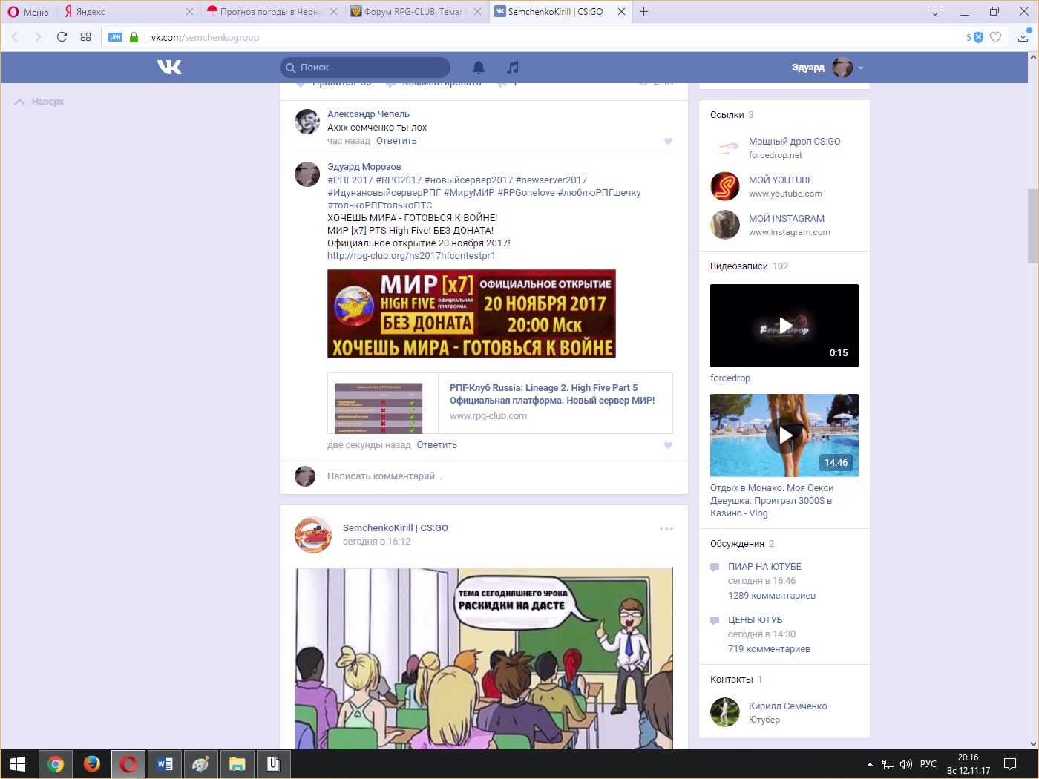Screen dimensions: 1039x779
Task: Click the VK Поиск search field
Action: click(x=365, y=68)
